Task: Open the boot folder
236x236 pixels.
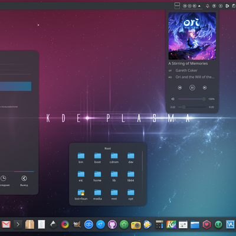Action: [97, 158]
